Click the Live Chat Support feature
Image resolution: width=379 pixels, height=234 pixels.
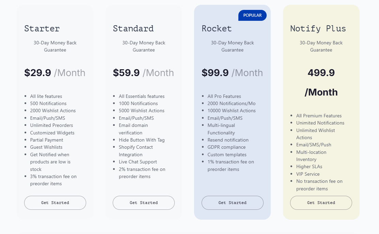[138, 162]
